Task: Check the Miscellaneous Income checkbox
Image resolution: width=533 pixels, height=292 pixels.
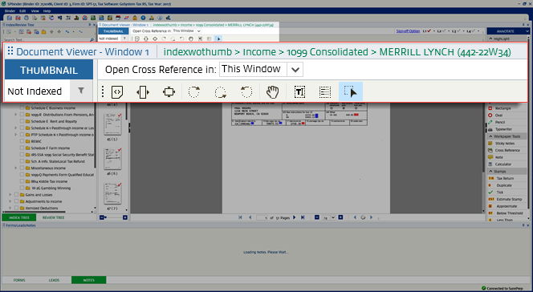Action: tap(22, 168)
